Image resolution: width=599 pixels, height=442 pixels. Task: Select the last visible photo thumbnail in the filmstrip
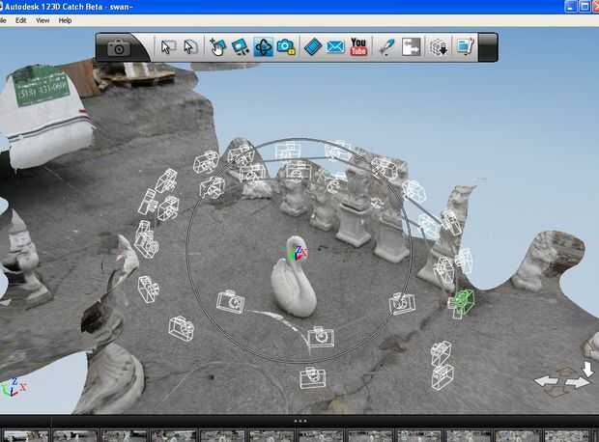(567, 436)
